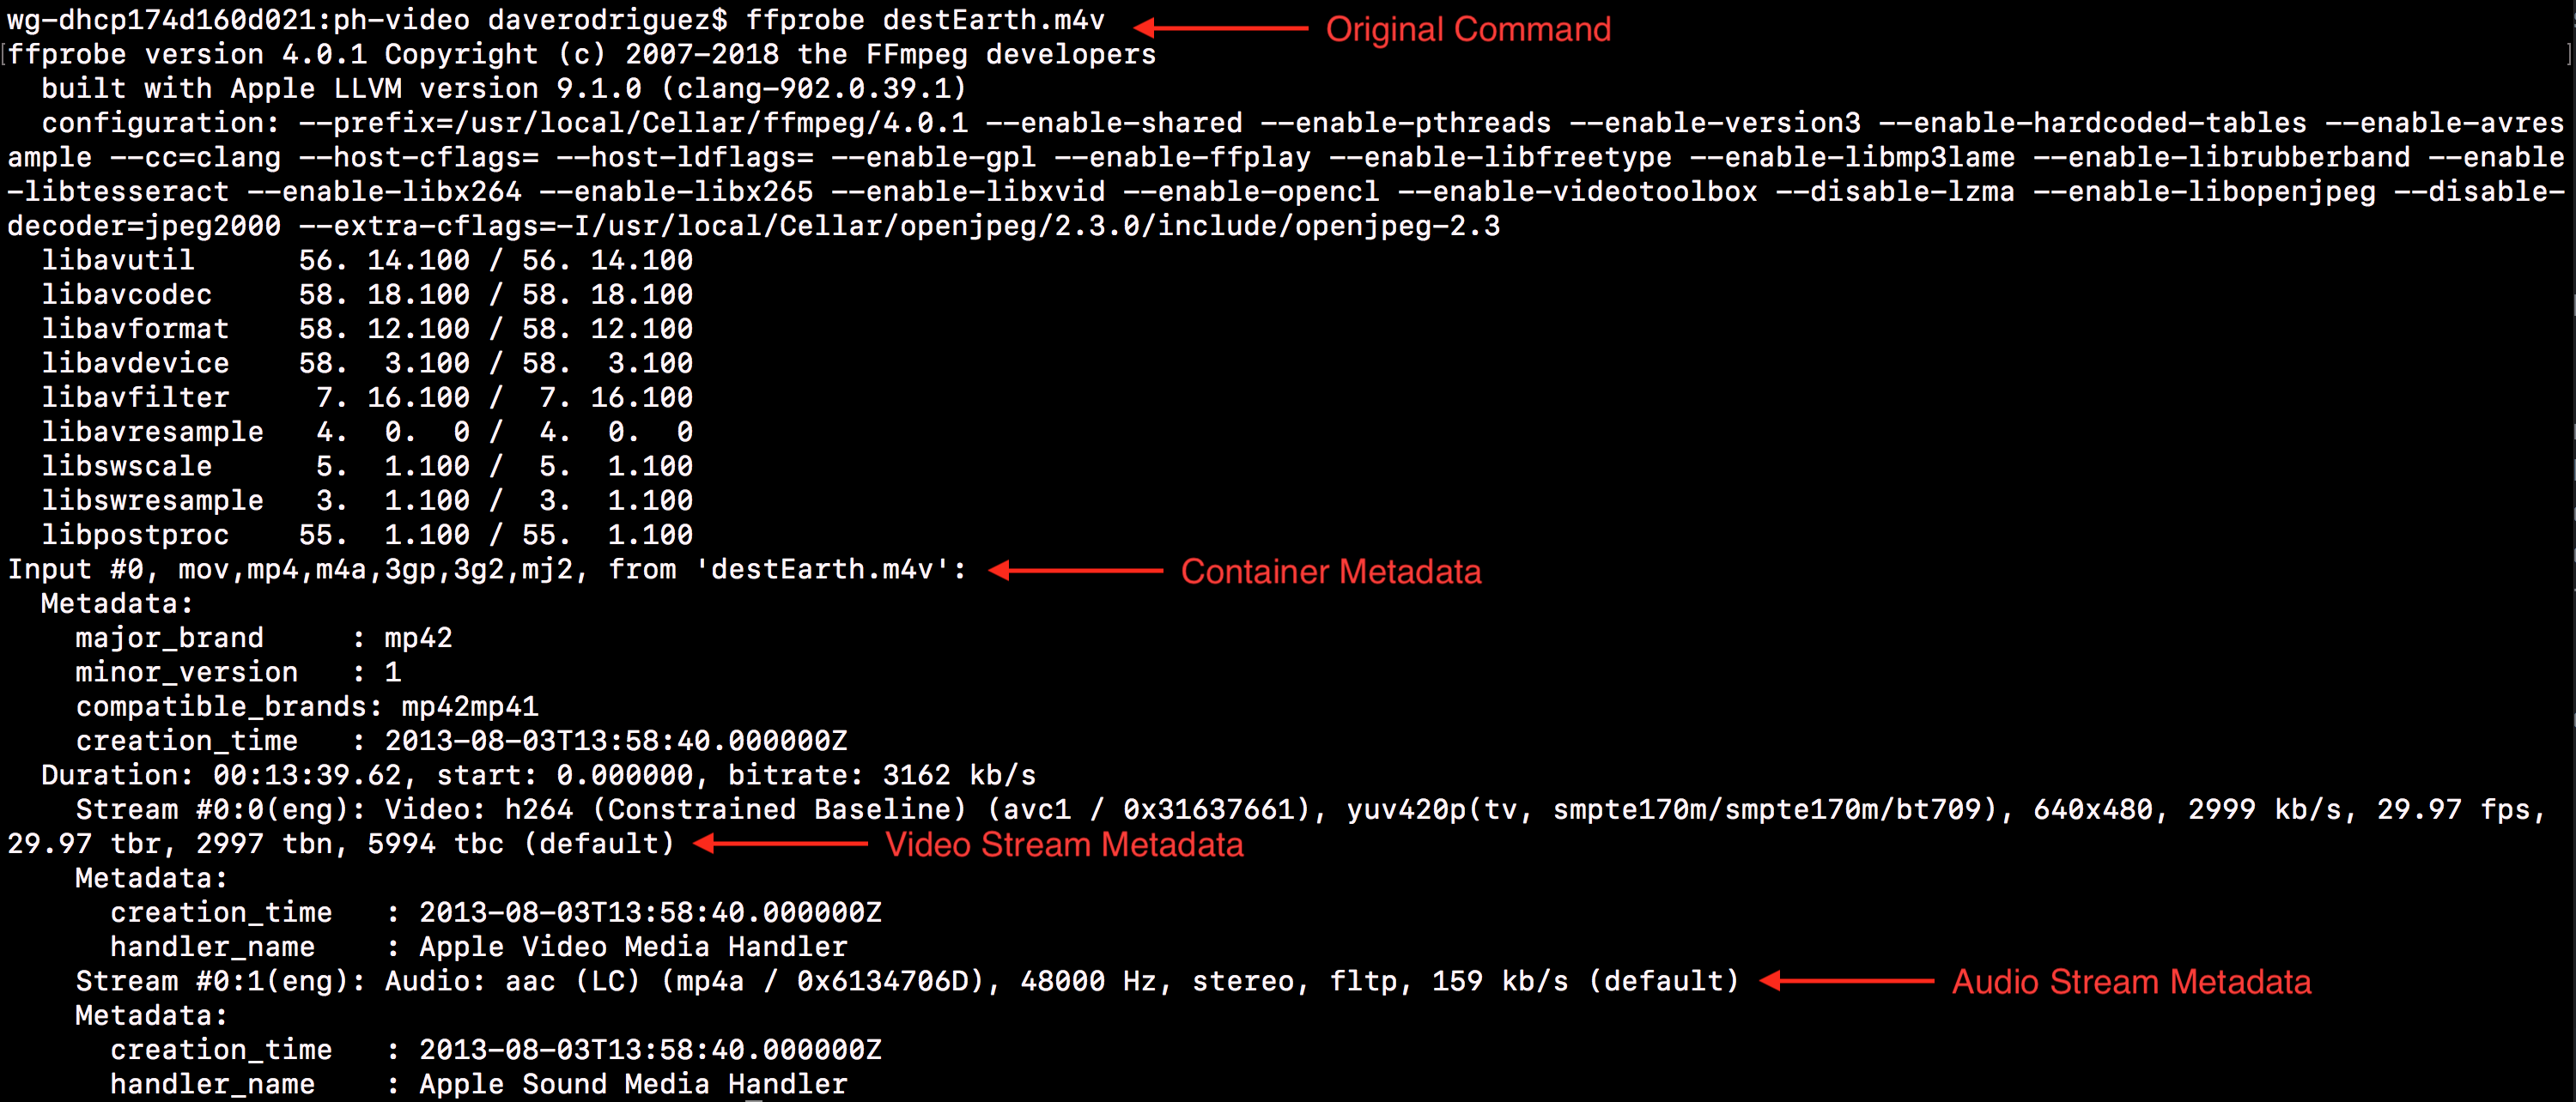Click the 'Stream #0:1(eng)' audio line
The width and height of the screenshot is (2576, 1102).
coord(906,981)
